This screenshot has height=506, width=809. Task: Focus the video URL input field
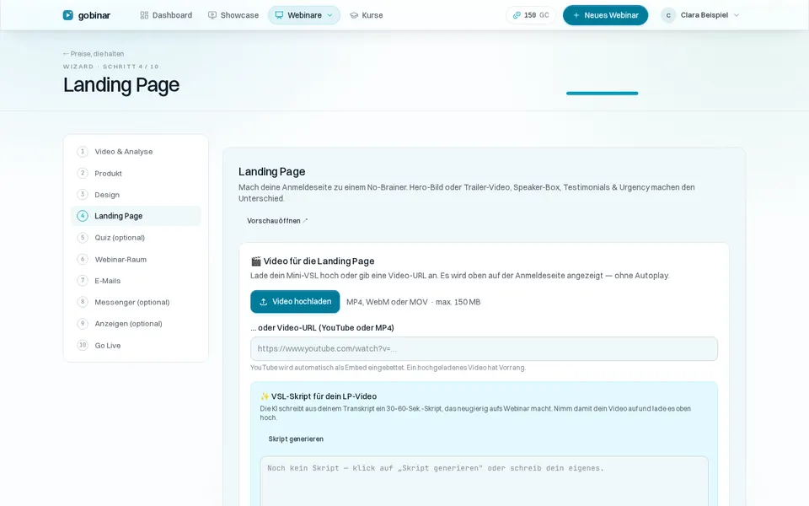[484, 348]
